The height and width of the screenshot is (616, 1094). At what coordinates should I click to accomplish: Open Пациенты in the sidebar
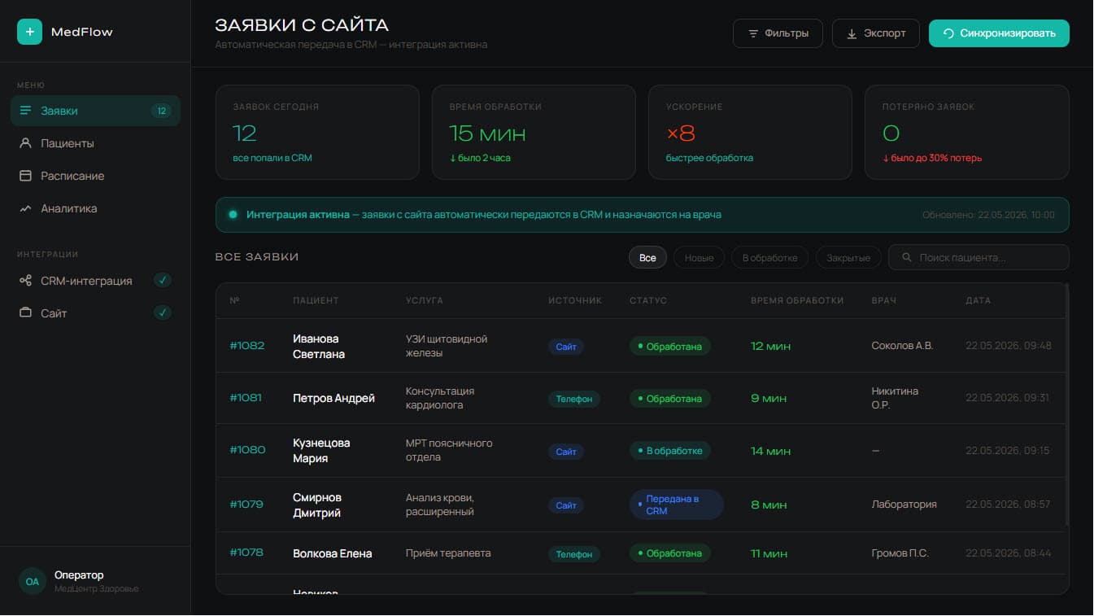[95, 143]
